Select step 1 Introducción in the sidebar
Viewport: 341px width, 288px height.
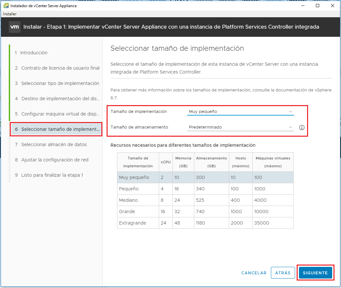tap(34, 52)
